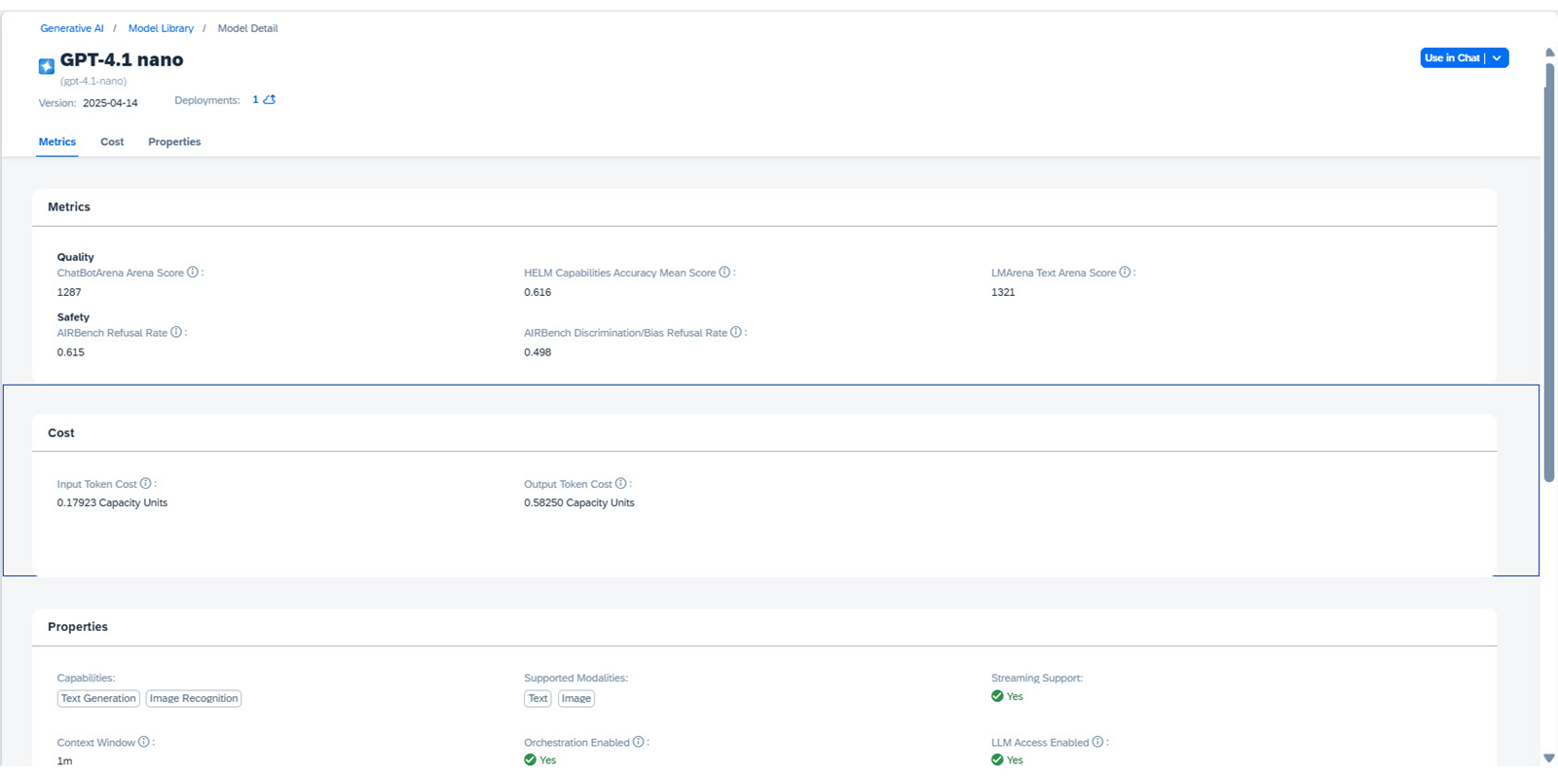Click the GPT-4.1 nano page title
Screen dimensions: 1558x776
122,59
